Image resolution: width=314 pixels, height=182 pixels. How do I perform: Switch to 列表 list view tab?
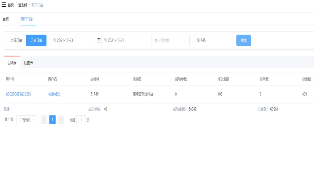[12, 63]
